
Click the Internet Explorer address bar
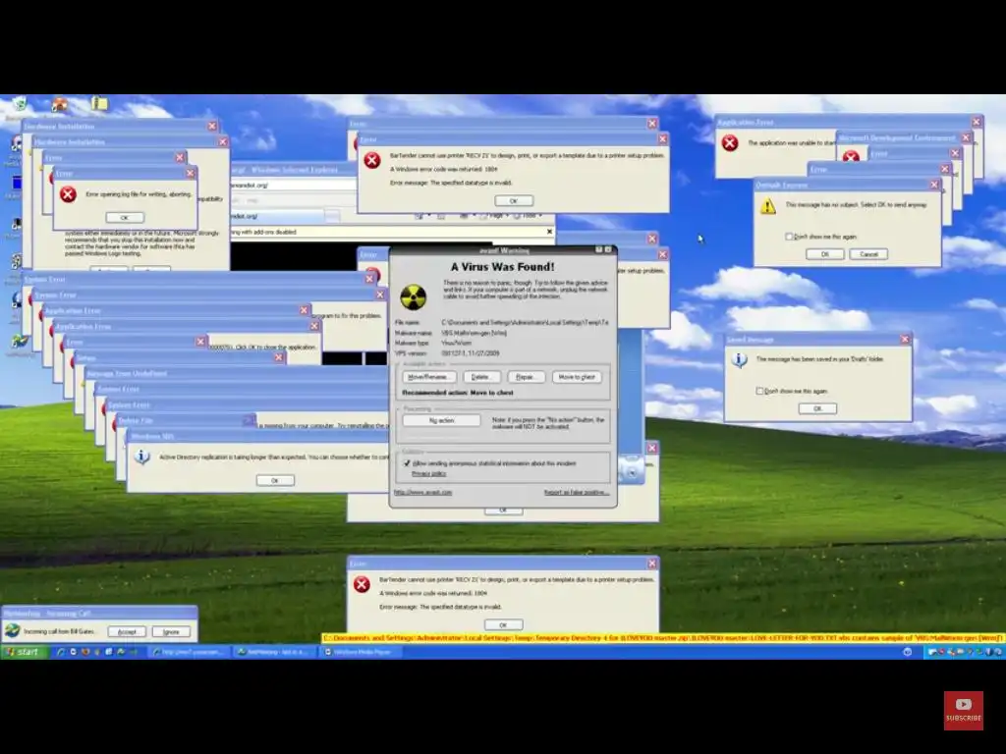293,185
